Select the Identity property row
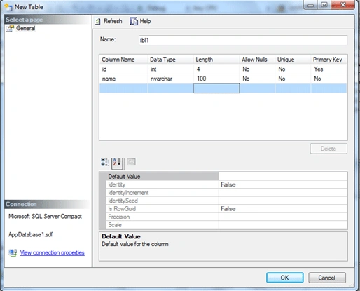360x291 pixels. pos(162,184)
